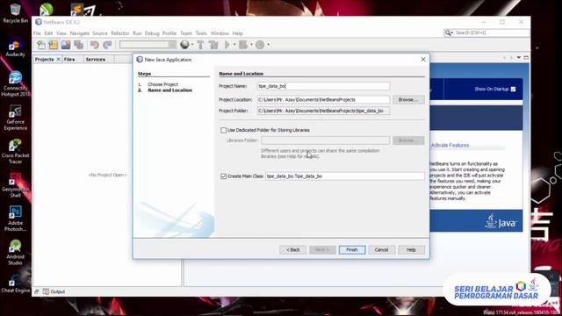Image resolution: width=562 pixels, height=316 pixels.
Task: Click Run Project play icon
Action: pyautogui.click(x=227, y=45)
